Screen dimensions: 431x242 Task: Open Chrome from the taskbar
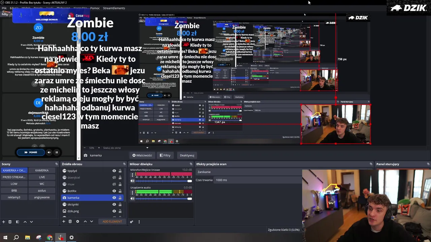(50, 238)
